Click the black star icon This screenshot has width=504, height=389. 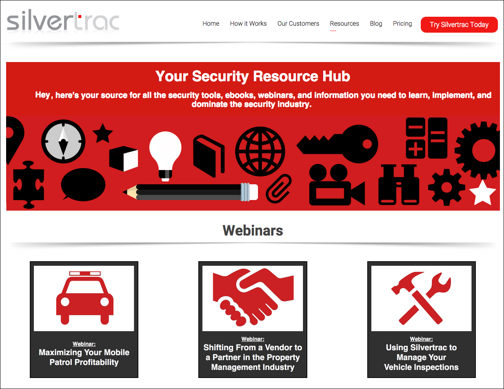(103, 133)
